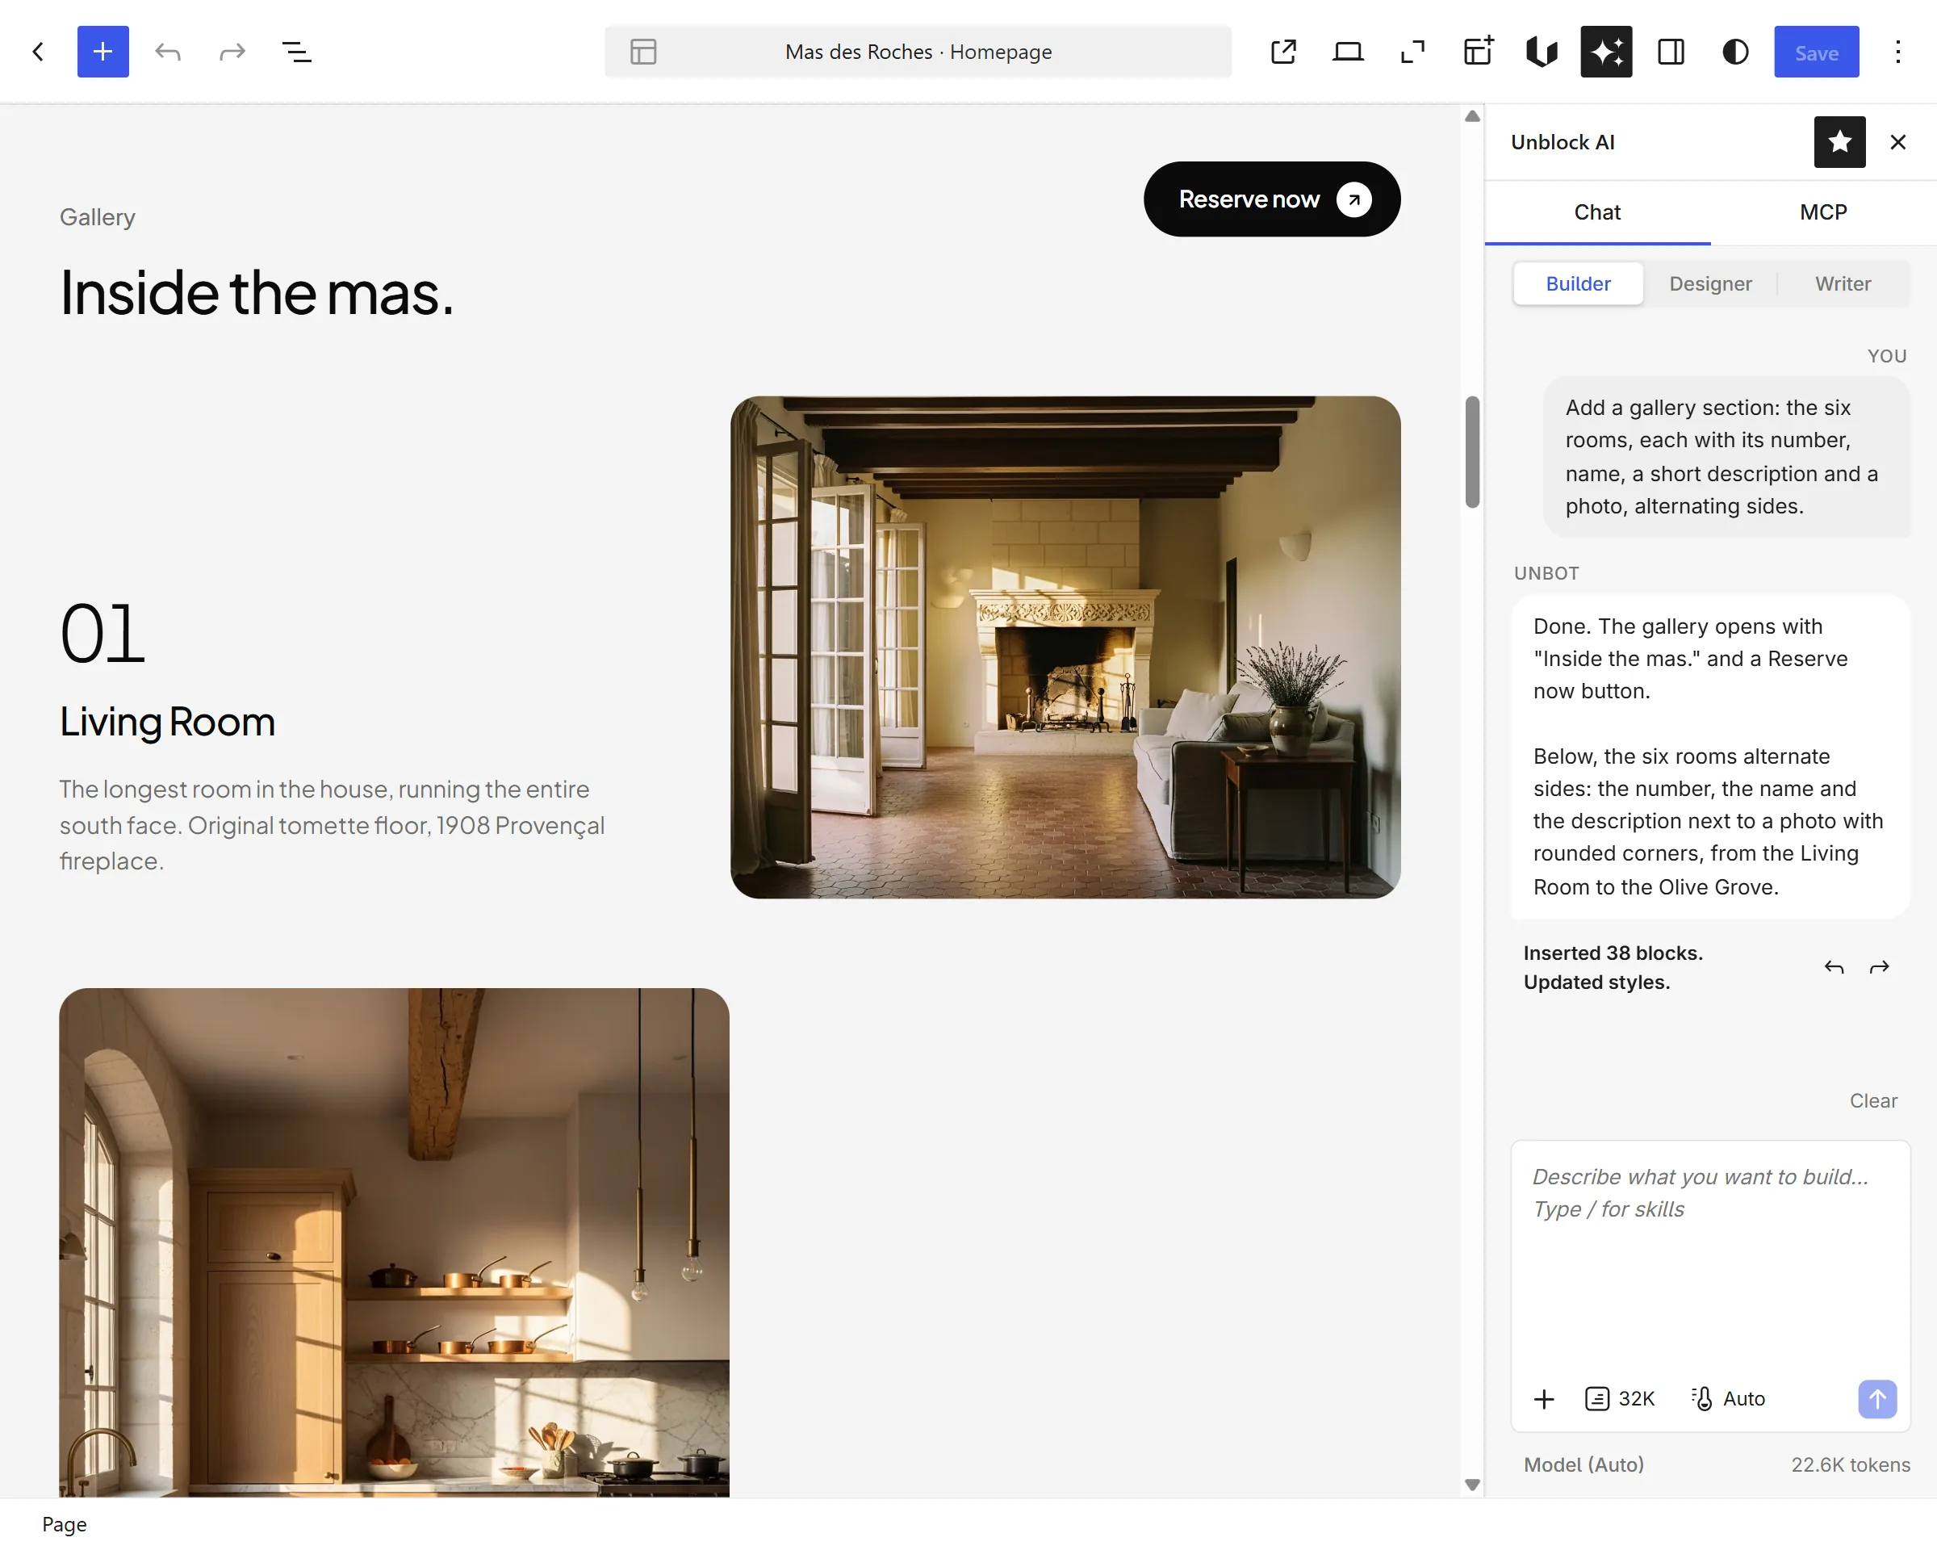Click the canvas scrollbar up arrow
1937x1550 pixels.
click(1472, 116)
